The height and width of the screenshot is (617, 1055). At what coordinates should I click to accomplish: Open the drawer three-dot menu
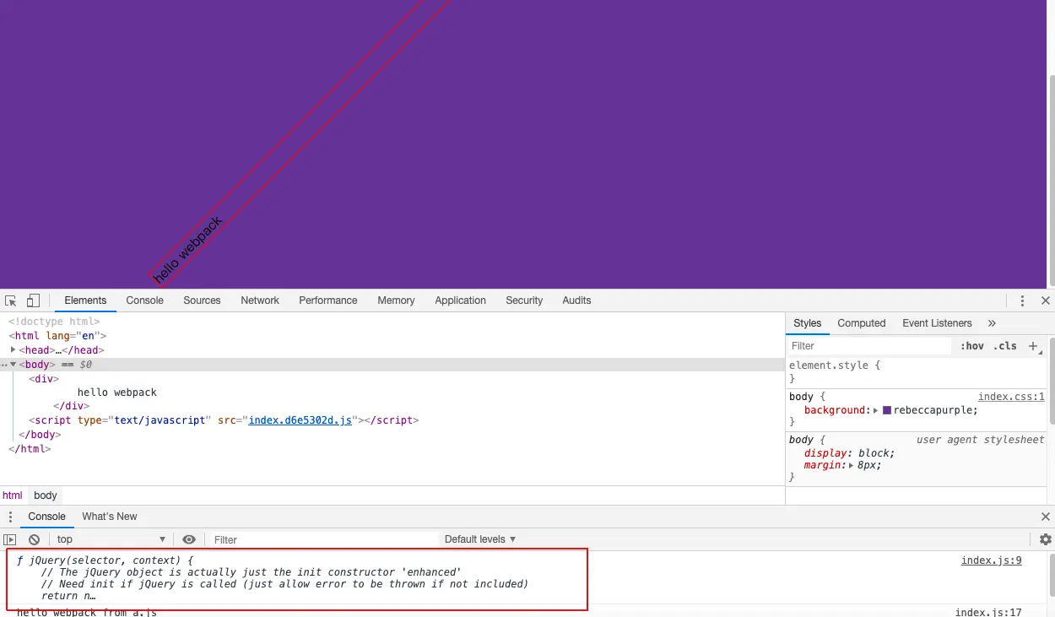pyautogui.click(x=10, y=517)
